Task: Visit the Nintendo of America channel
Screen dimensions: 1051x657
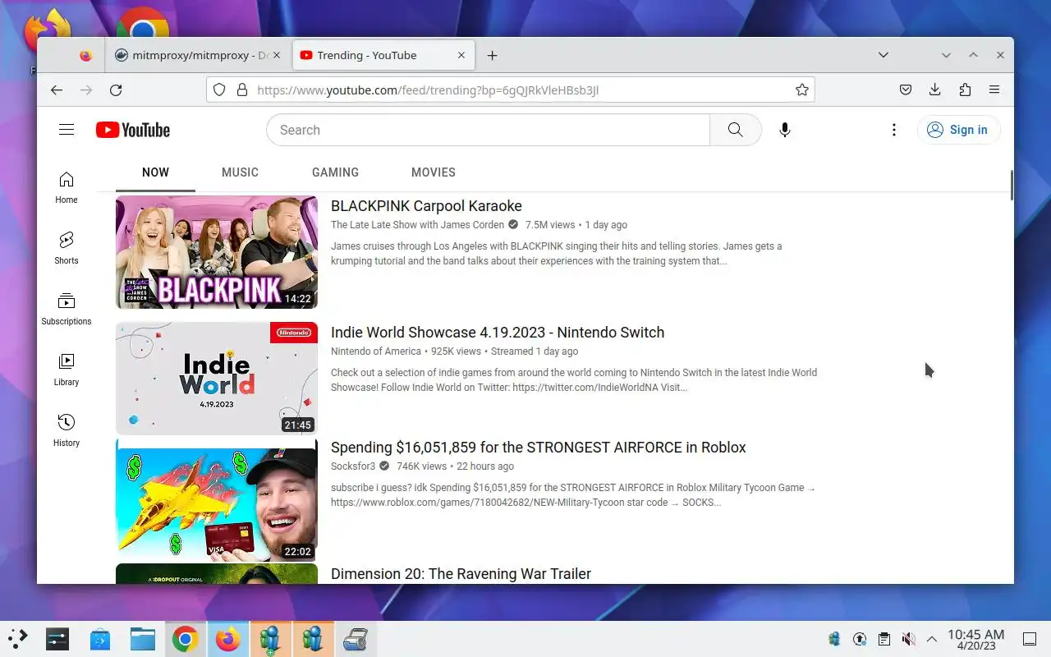Action: (x=375, y=351)
